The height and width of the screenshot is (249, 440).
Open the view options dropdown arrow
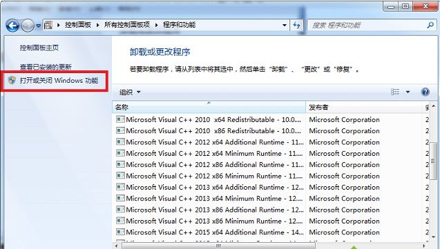pos(408,92)
